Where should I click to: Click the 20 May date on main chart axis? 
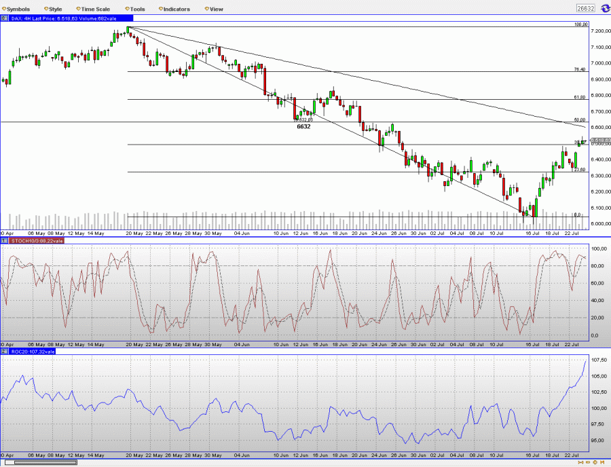(x=134, y=233)
